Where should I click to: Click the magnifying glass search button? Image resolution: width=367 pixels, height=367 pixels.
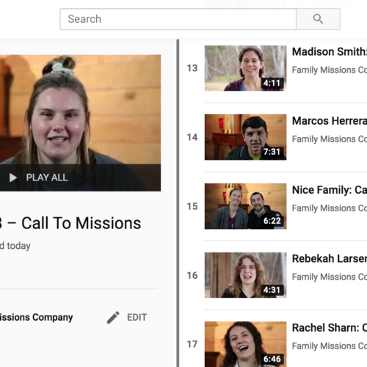coord(318,19)
